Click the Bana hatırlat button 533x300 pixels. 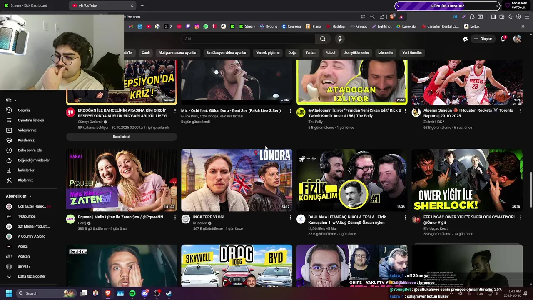pyautogui.click(x=122, y=137)
